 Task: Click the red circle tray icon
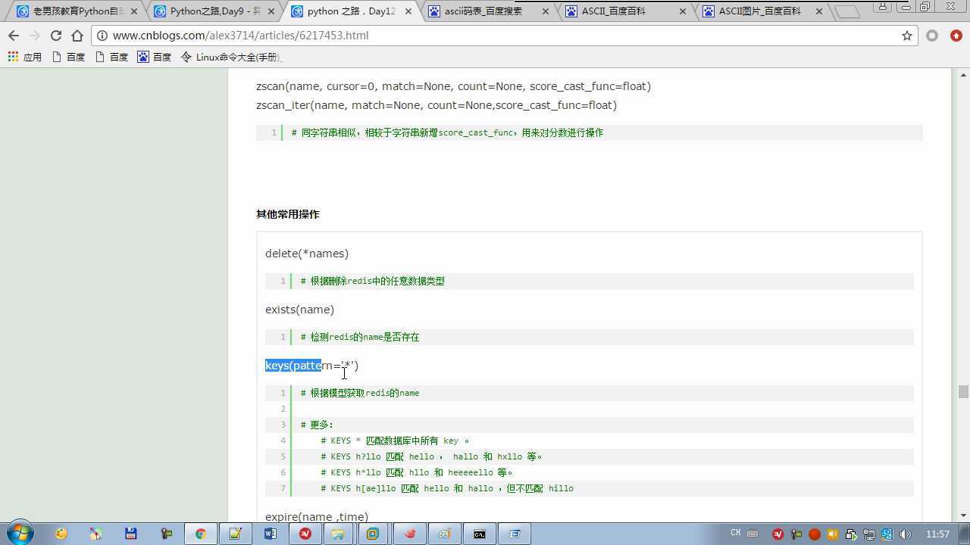[x=815, y=534]
